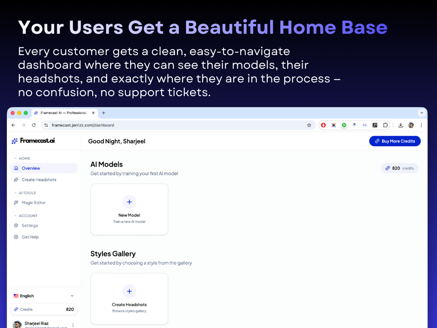Viewport: 437px width, 328px height.
Task: Click the Credits 820 box in sidebar
Action: [44, 309]
